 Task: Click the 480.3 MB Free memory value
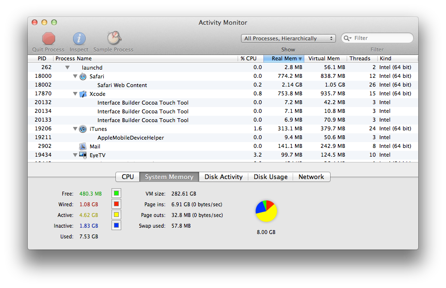point(91,194)
